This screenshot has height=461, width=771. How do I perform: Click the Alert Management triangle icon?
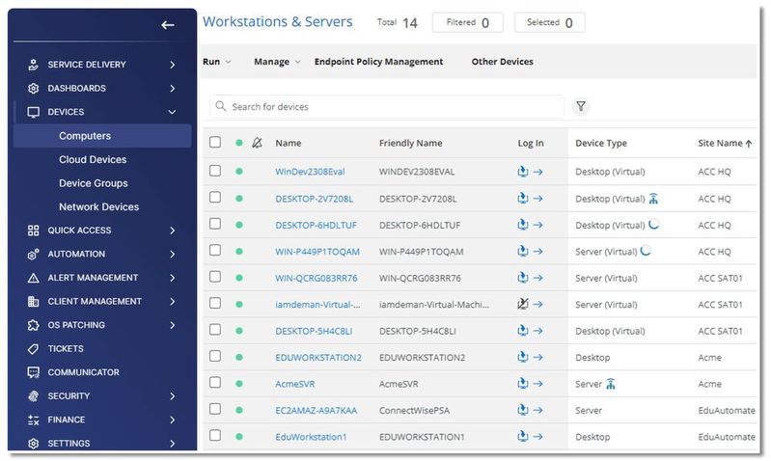click(x=33, y=278)
